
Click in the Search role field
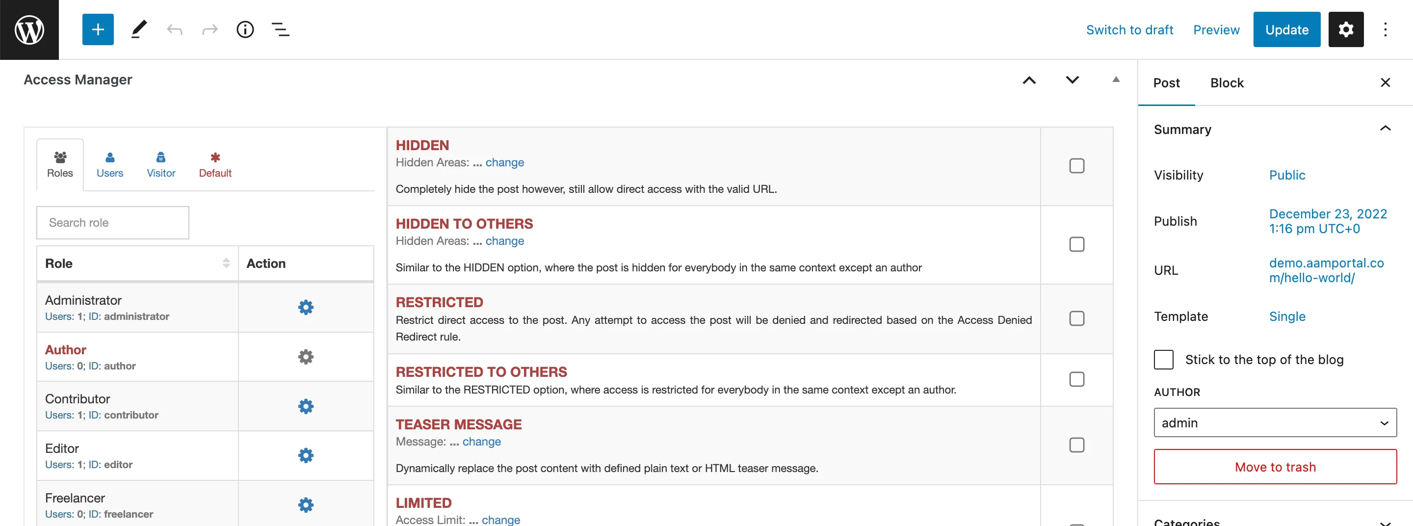[112, 223]
